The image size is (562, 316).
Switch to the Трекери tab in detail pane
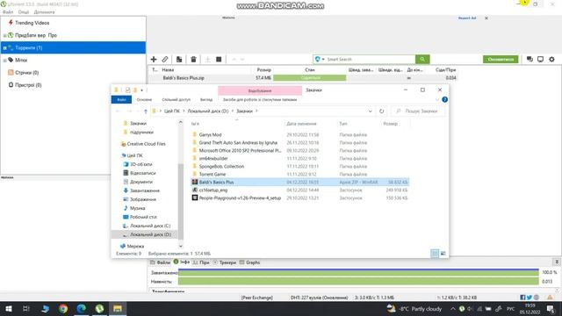pyautogui.click(x=225, y=262)
